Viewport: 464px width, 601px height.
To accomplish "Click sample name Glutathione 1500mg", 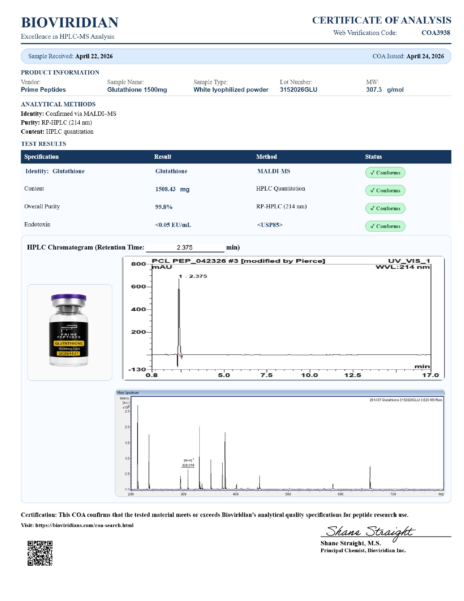I will pos(137,90).
